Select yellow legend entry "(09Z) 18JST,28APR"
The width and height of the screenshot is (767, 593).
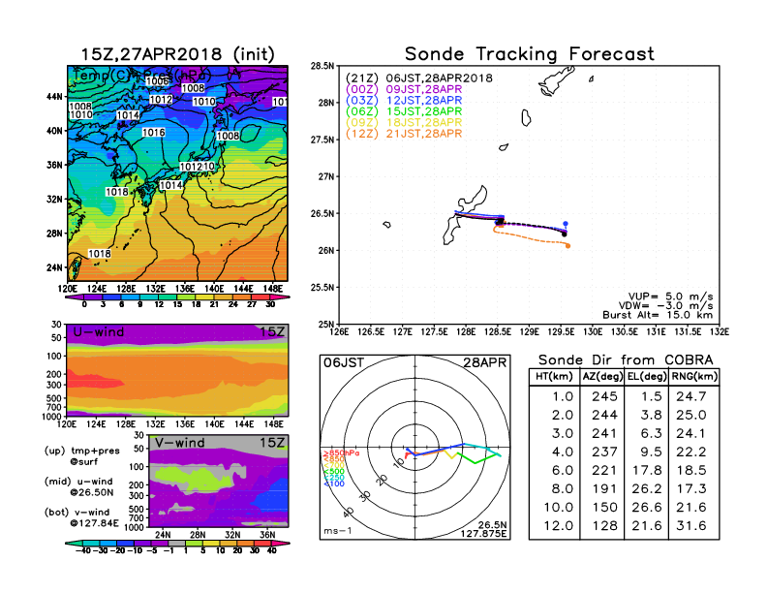pyautogui.click(x=404, y=122)
